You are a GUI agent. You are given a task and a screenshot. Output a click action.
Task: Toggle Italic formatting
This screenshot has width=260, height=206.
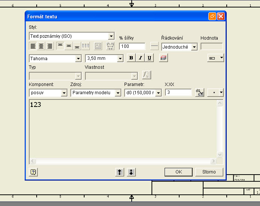(x=140, y=58)
